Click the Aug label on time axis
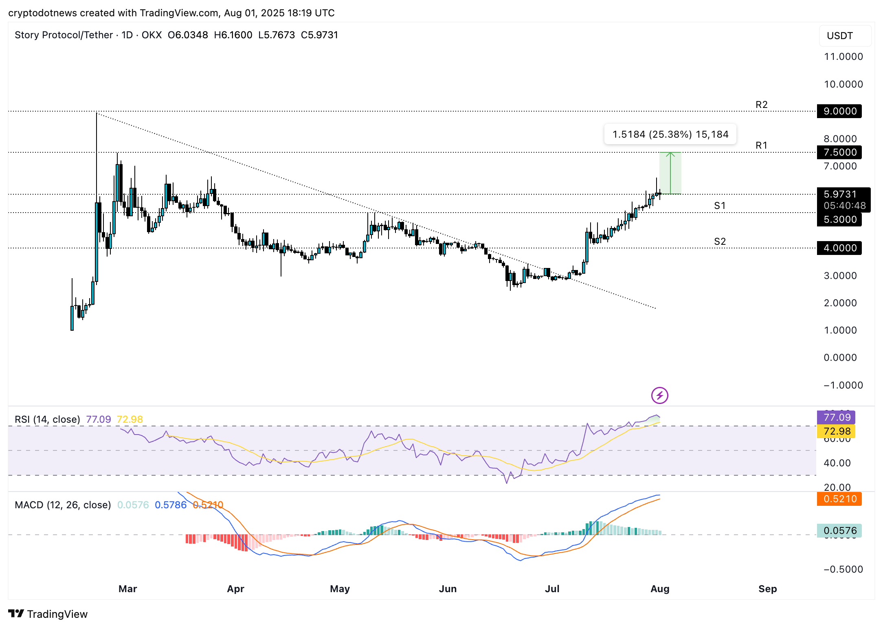Viewport: 883px width, 628px height. point(660,588)
